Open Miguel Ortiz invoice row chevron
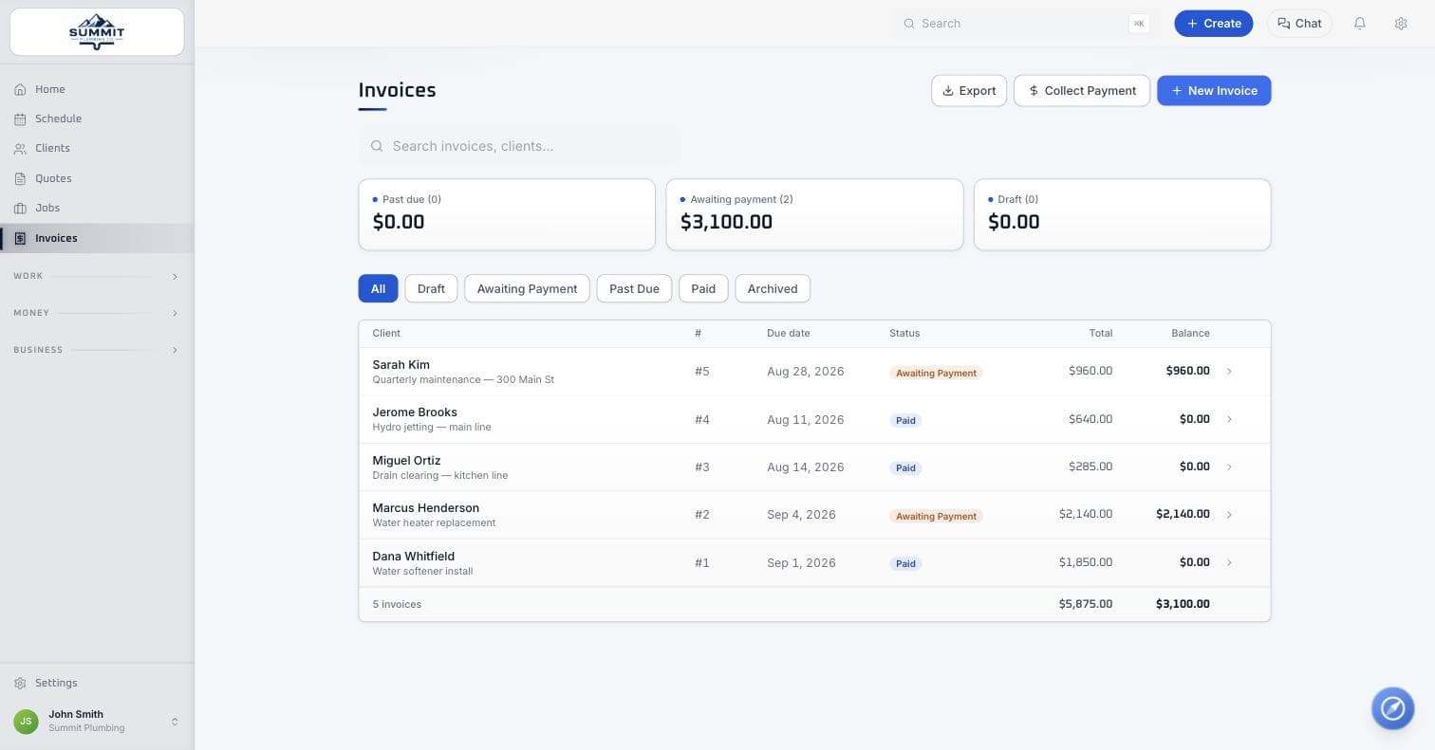Image resolution: width=1435 pixels, height=750 pixels. pyautogui.click(x=1229, y=467)
